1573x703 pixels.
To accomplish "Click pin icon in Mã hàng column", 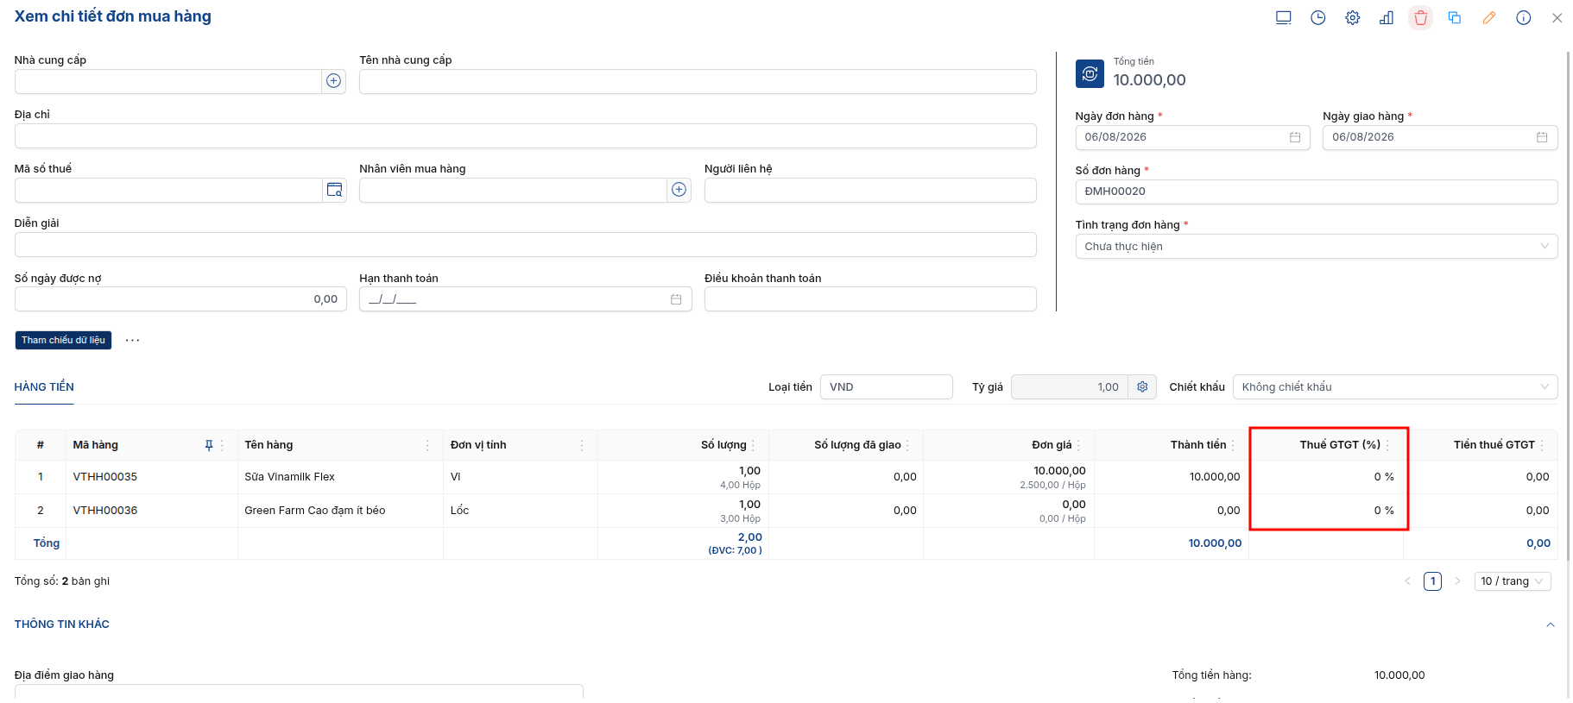I will [208, 445].
